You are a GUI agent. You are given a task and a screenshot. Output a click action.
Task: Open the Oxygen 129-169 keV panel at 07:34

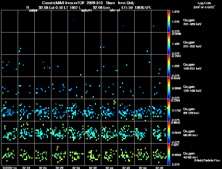(x=76, y=88)
